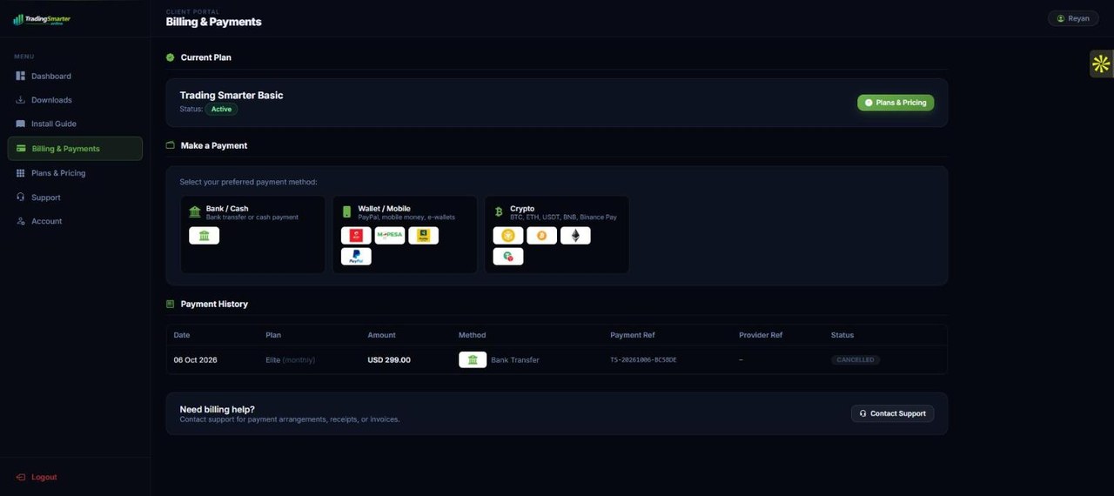
Task: Click the green Plans & Pricing button
Action: click(x=896, y=103)
